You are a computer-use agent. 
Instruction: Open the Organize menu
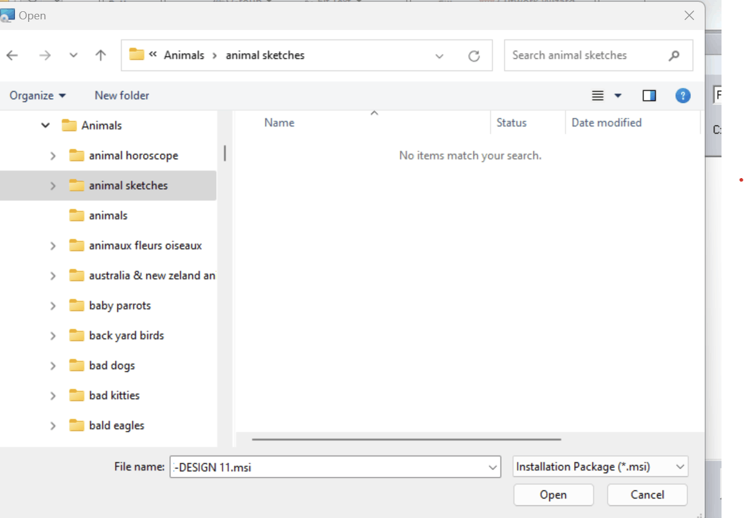tap(37, 96)
